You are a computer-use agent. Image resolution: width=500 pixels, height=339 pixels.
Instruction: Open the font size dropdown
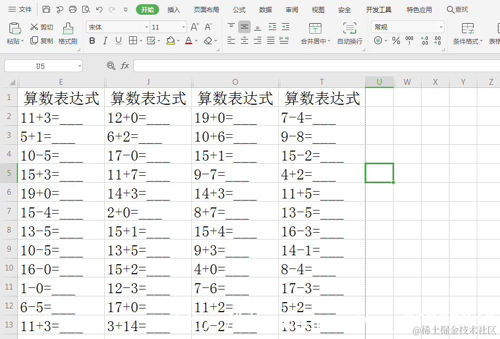click(183, 27)
